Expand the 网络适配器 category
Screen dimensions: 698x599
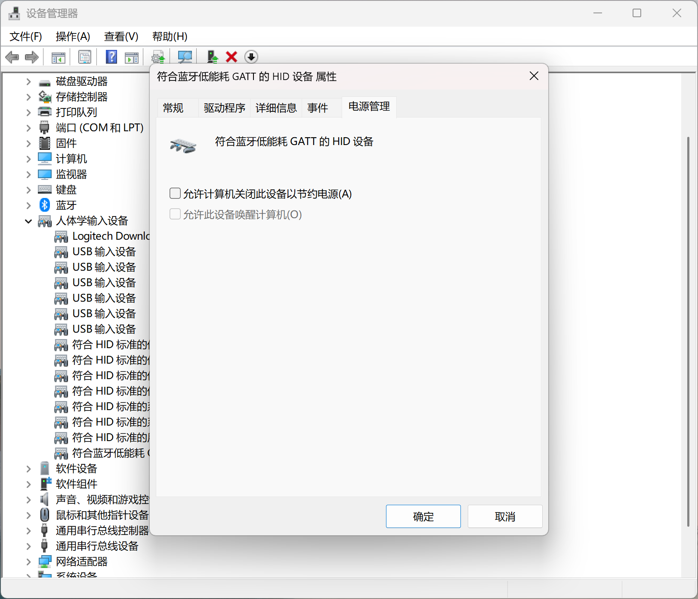pyautogui.click(x=28, y=562)
